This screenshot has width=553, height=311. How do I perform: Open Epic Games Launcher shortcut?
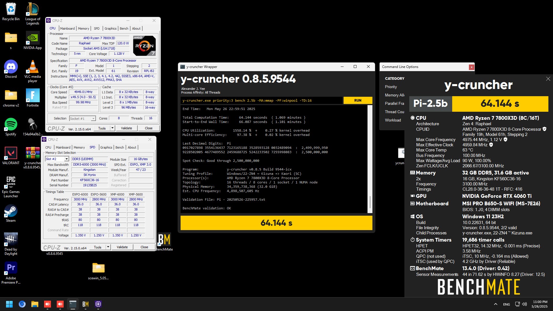(11, 186)
